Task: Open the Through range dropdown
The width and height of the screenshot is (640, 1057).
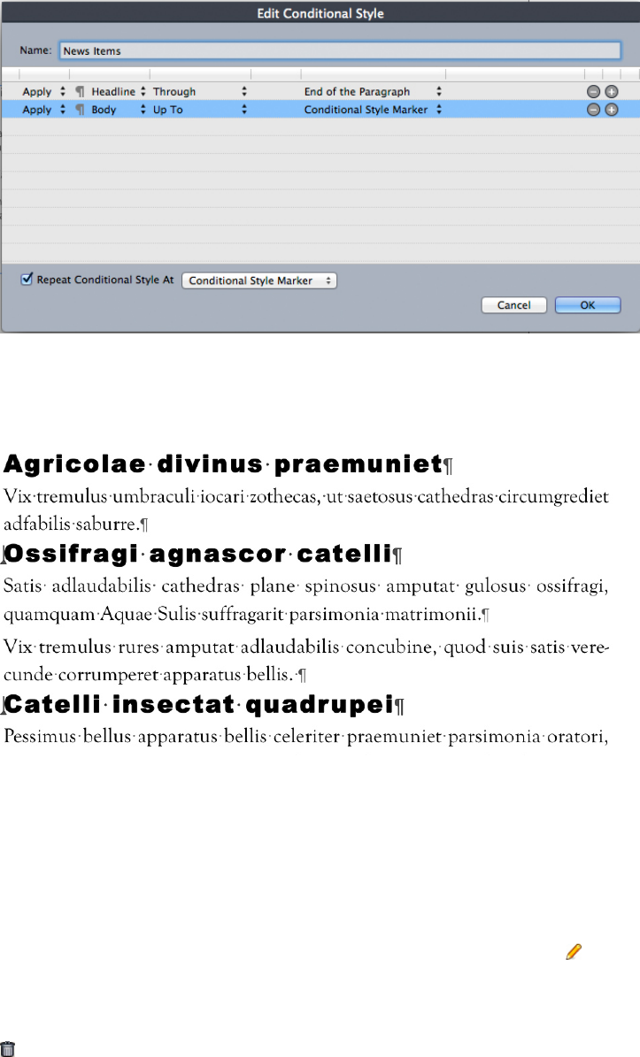Action: click(200, 92)
